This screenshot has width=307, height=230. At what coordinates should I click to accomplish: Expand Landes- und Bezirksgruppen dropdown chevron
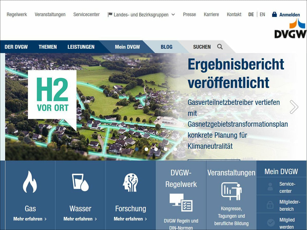[x=173, y=14]
